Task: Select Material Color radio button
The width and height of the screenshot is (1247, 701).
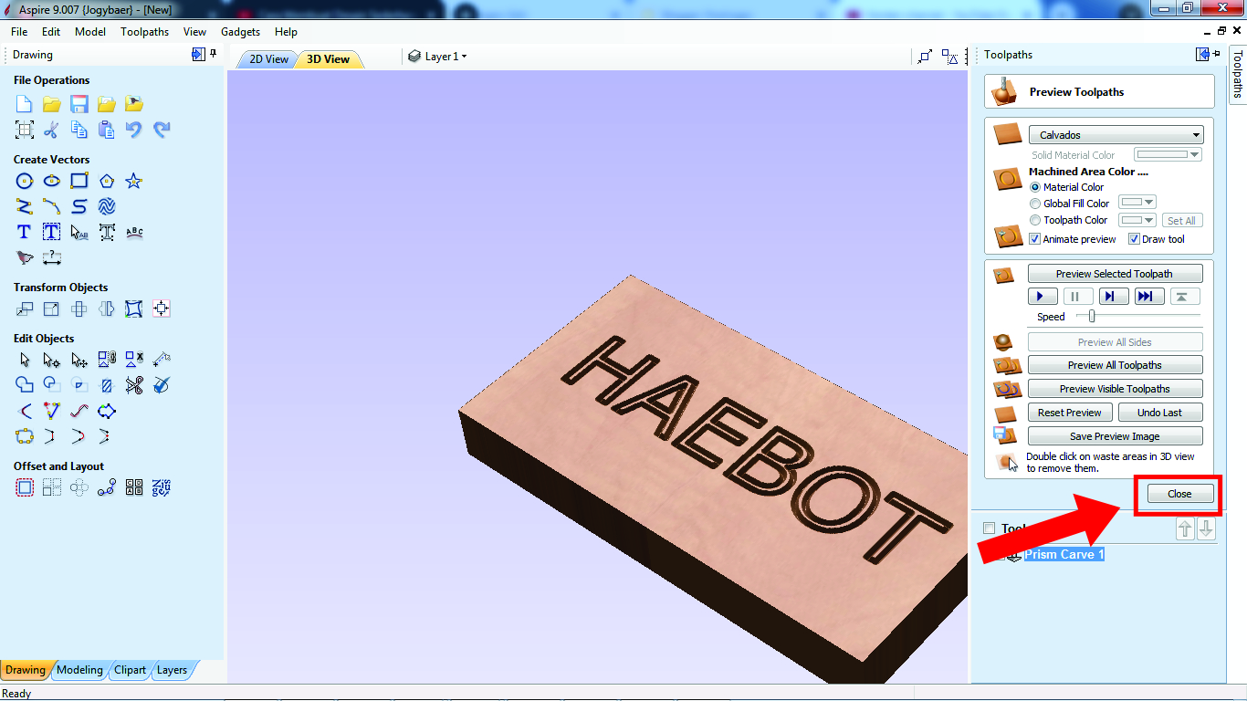Action: (x=1035, y=187)
